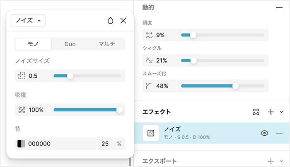Toggle noise effect visibility eye
The image size is (290, 167).
pyautogui.click(x=265, y=133)
